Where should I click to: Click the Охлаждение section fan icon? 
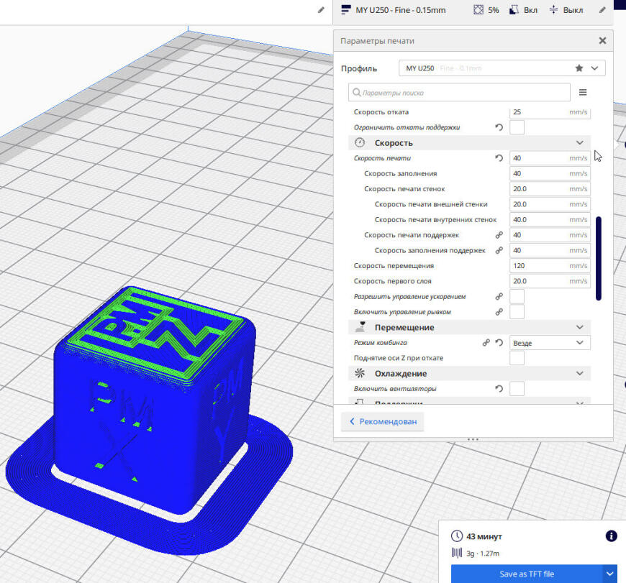[360, 373]
